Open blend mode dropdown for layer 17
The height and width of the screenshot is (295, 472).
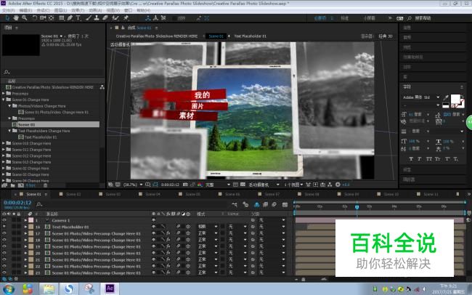pyautogui.click(x=208, y=233)
